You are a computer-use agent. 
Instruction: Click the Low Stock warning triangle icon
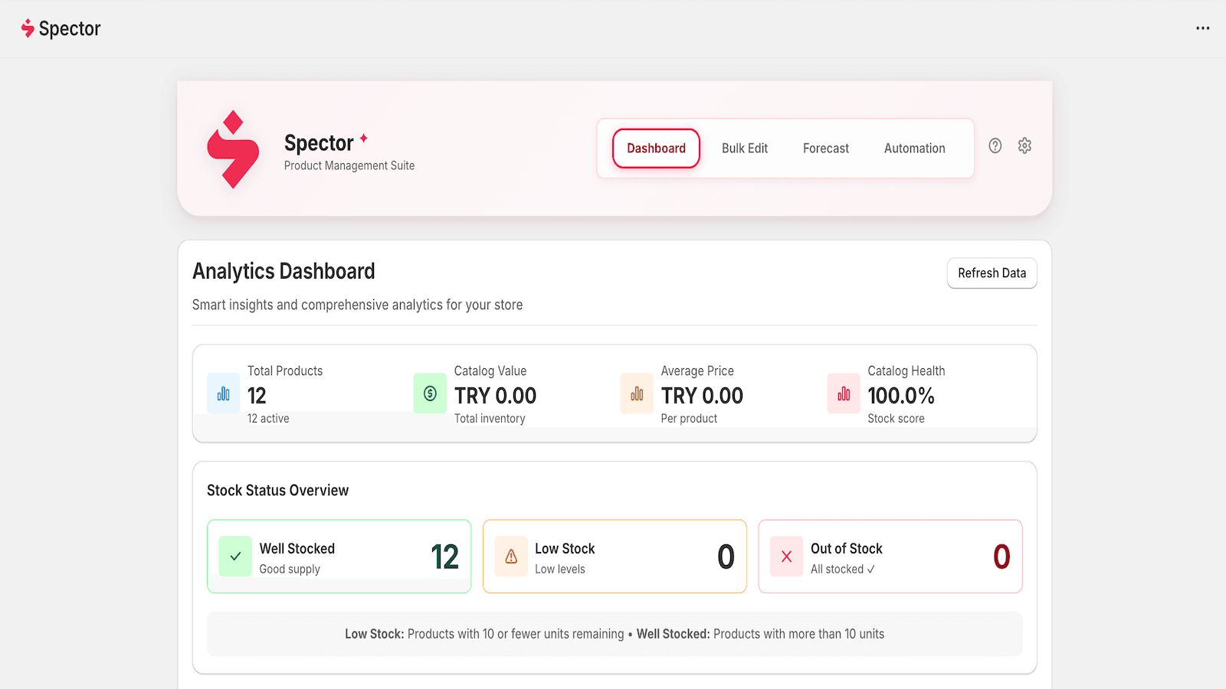[511, 557]
